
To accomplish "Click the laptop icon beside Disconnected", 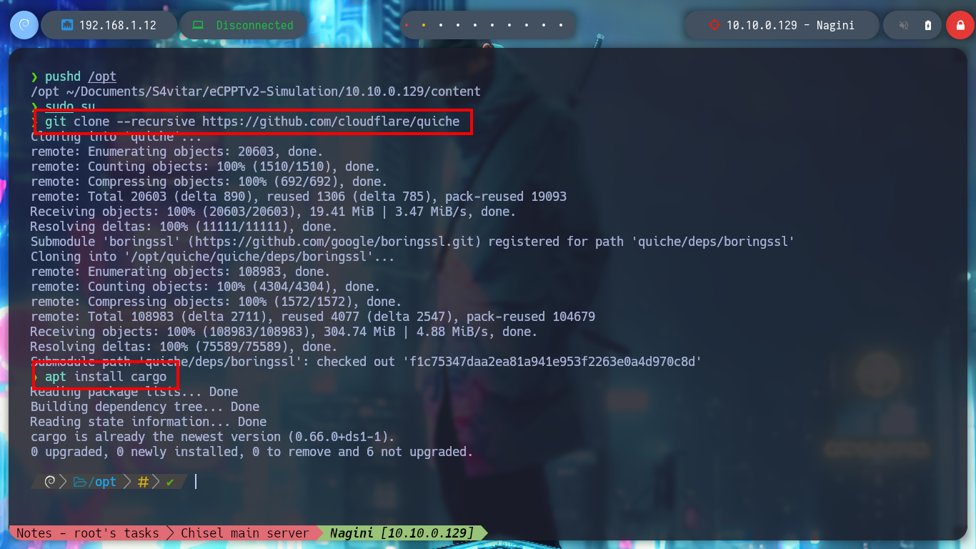I will pyautogui.click(x=198, y=25).
